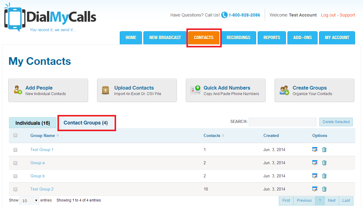Delete Test Group 2 using its trash icon
This screenshot has width=363, height=207.
[x=324, y=189]
